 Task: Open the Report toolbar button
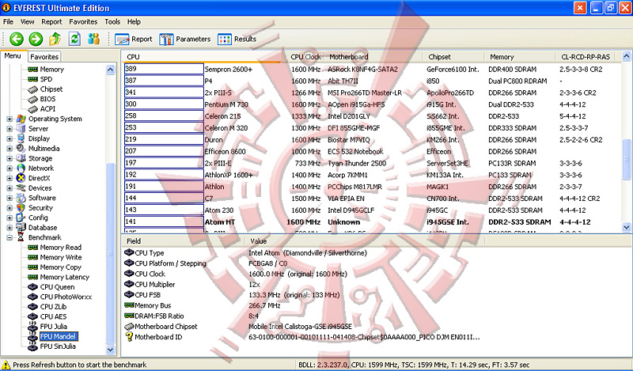134,40
